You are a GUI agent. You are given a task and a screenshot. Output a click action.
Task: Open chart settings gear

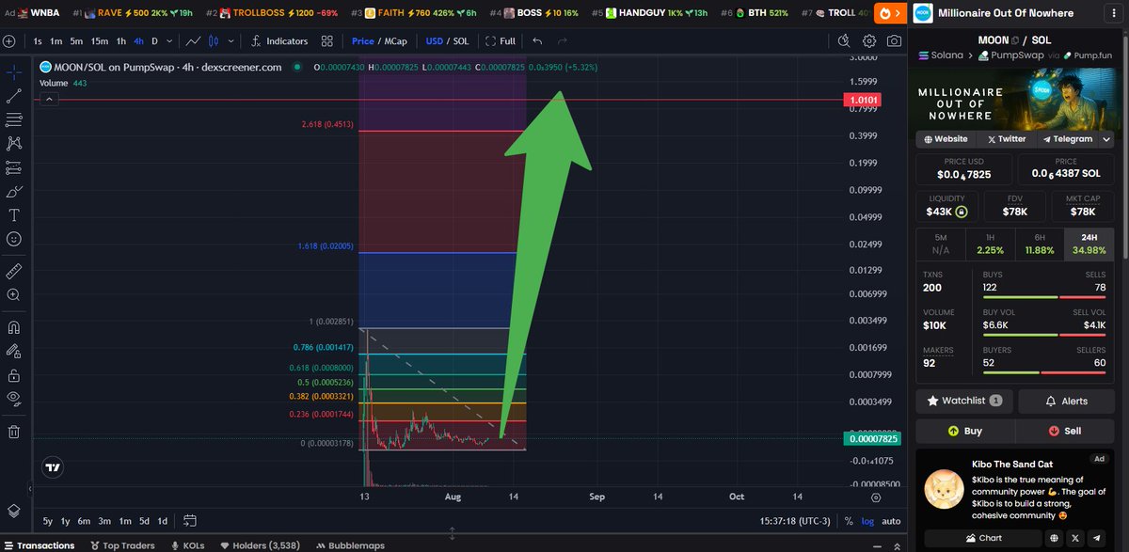click(x=869, y=41)
